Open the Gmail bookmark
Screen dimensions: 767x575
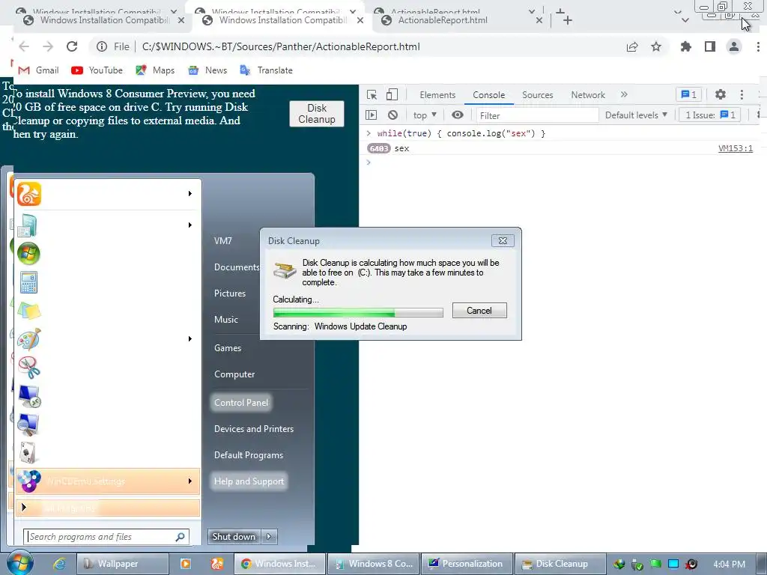tap(38, 70)
